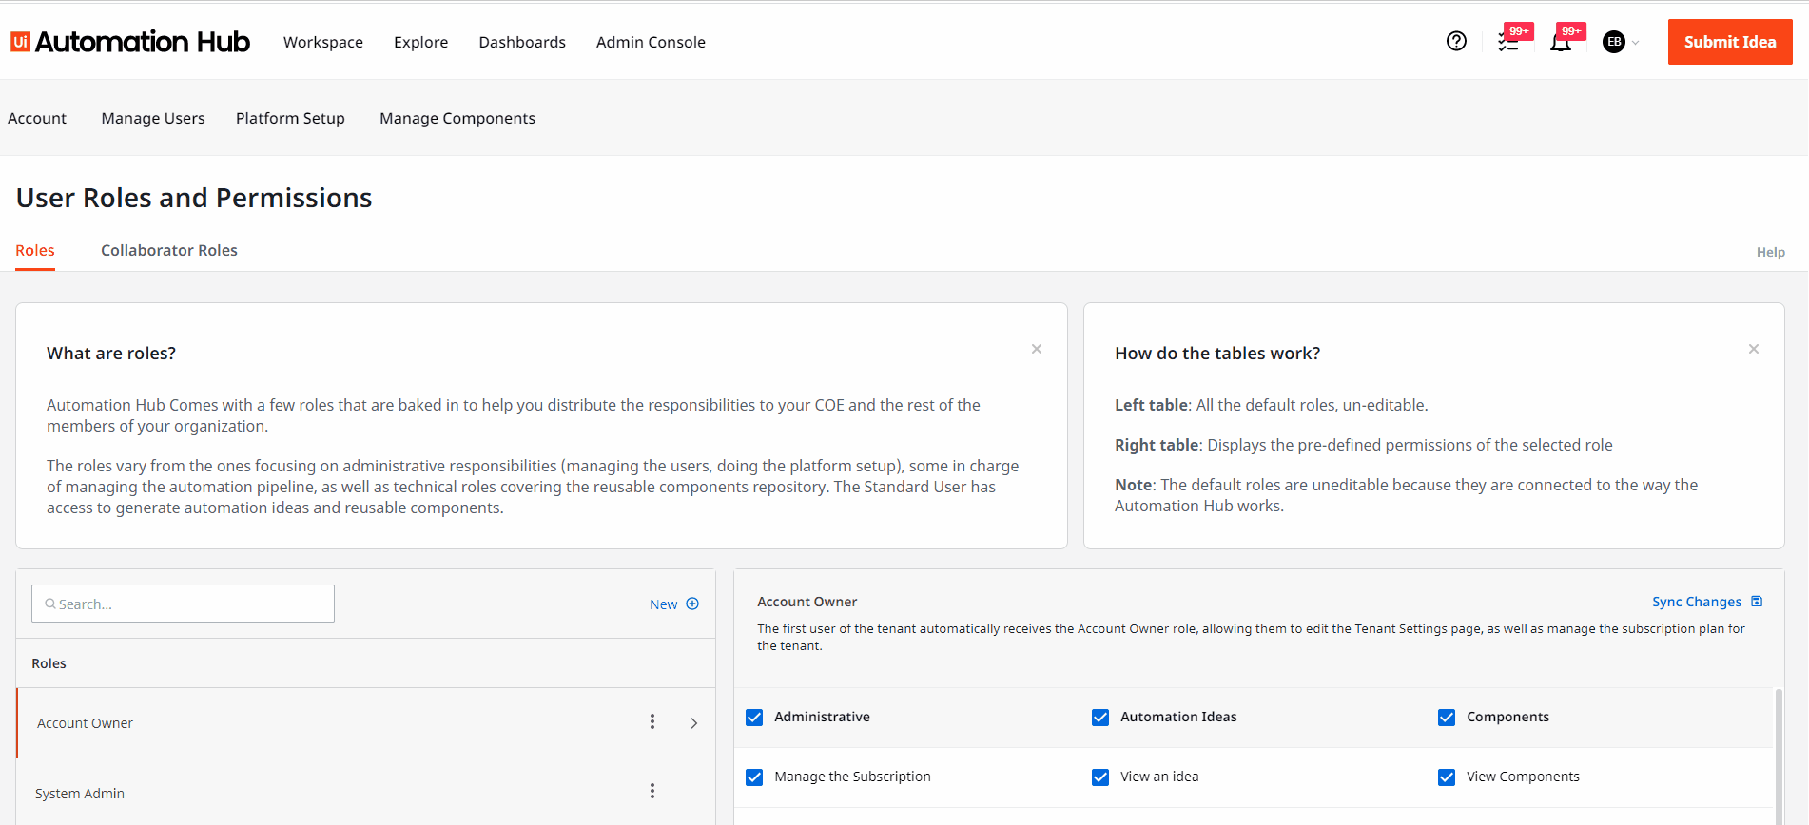The image size is (1809, 825).
Task: Select the Account Owner role row
Action: [366, 722]
